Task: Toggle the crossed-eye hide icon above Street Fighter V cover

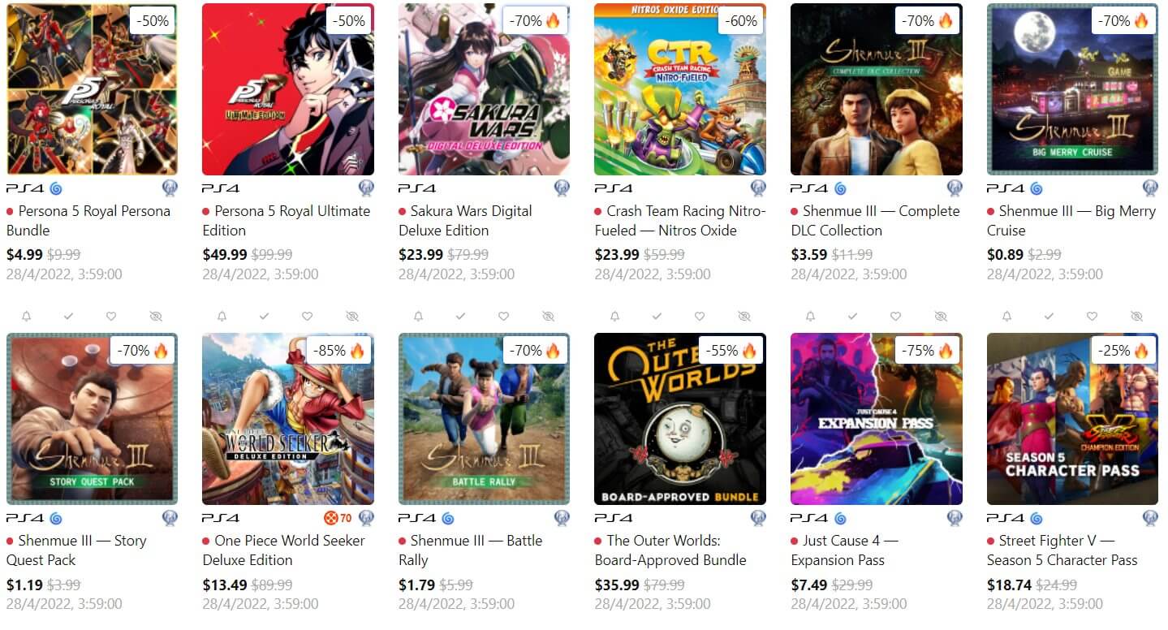Action: pos(1136,316)
